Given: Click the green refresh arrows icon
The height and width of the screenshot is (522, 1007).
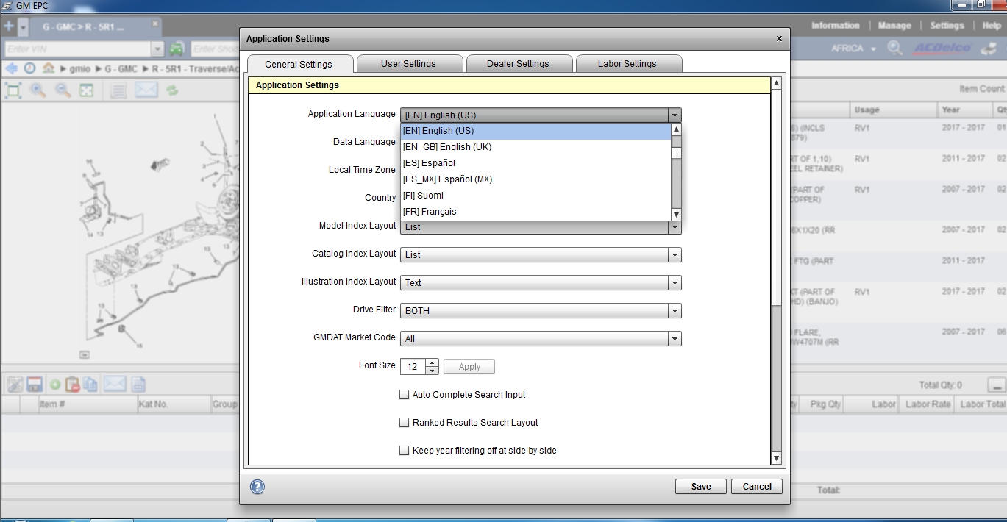Looking at the screenshot, I should 173,90.
